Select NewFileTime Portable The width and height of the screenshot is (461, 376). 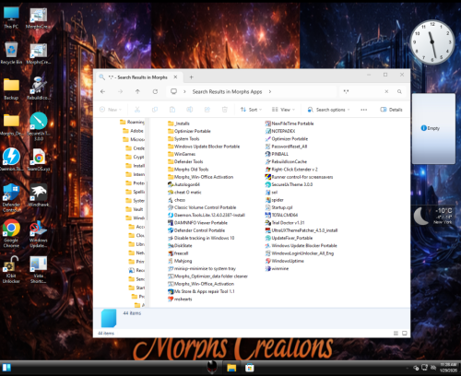pos(290,123)
